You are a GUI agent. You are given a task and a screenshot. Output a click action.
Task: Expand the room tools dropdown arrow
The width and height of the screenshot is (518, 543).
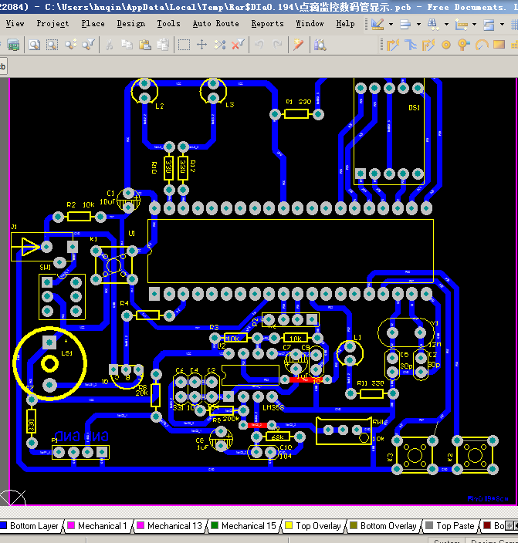click(x=502, y=24)
